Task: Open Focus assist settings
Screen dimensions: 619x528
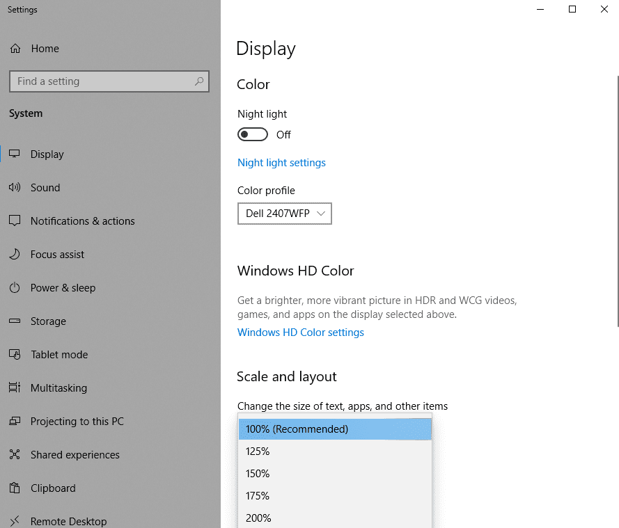Action: pos(57,255)
